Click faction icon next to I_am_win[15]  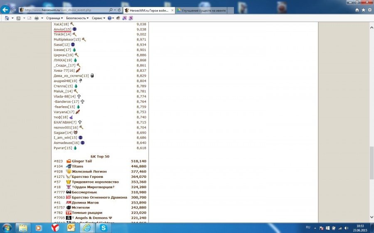(x=81, y=137)
